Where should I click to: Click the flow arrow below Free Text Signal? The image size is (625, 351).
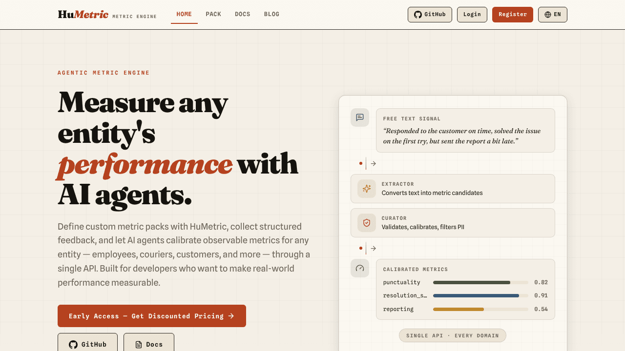click(374, 164)
